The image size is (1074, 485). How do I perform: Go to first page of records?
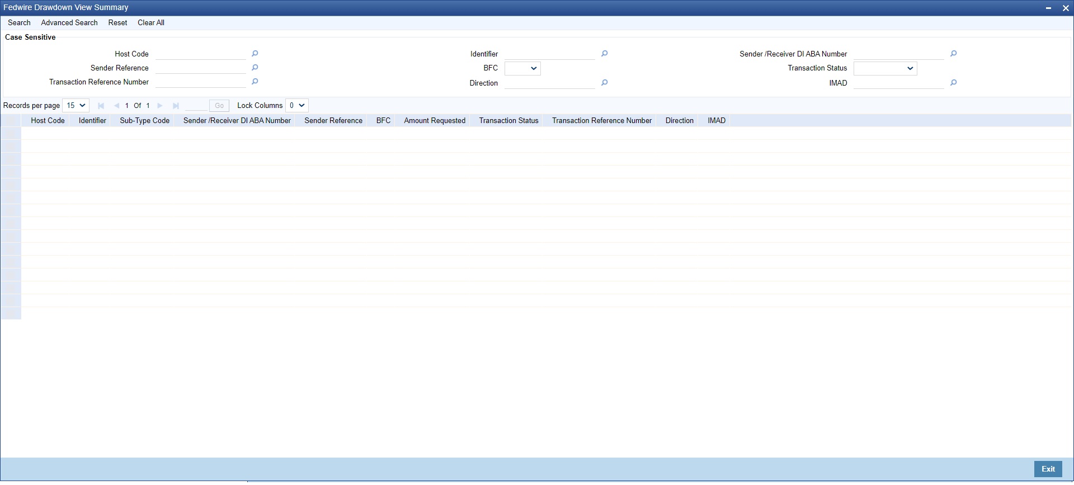point(101,106)
